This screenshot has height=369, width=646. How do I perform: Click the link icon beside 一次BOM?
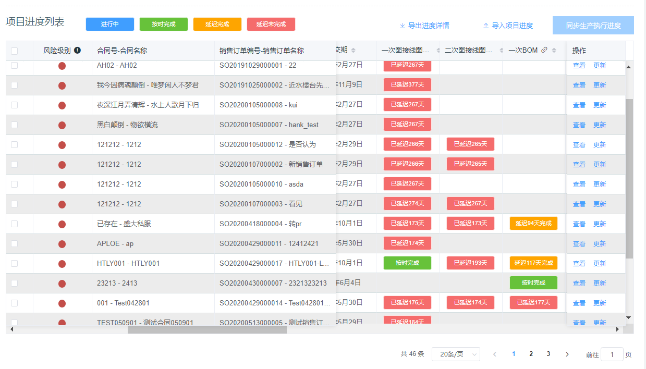[x=544, y=51]
